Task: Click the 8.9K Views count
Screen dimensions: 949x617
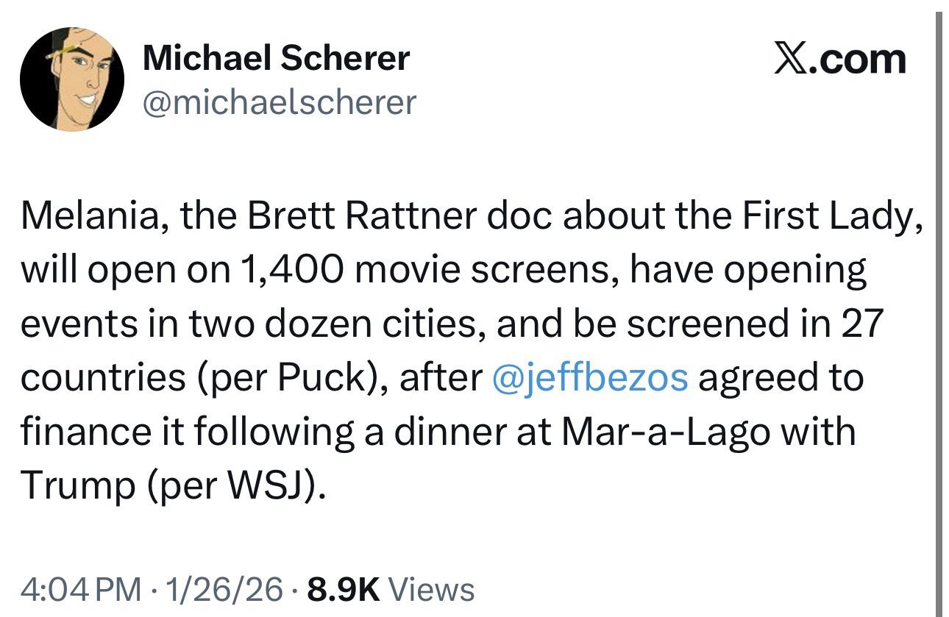Action: [391, 588]
